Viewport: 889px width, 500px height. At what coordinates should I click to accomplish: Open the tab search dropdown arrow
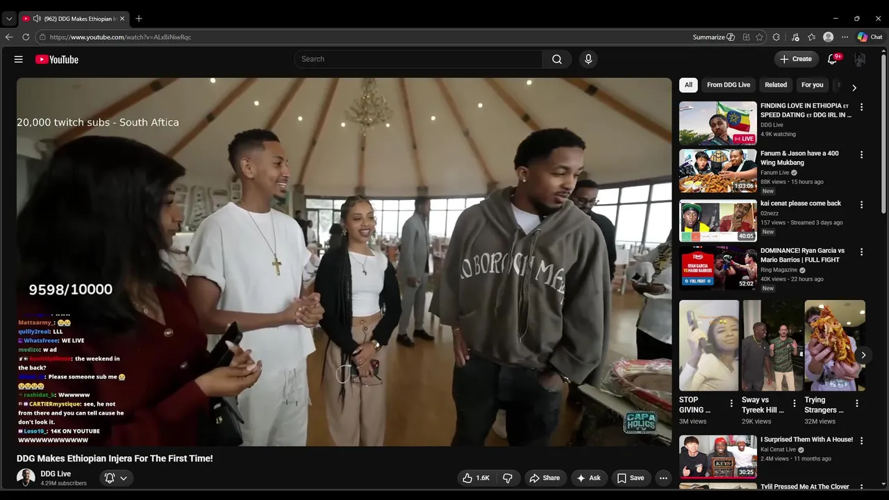pos(9,19)
